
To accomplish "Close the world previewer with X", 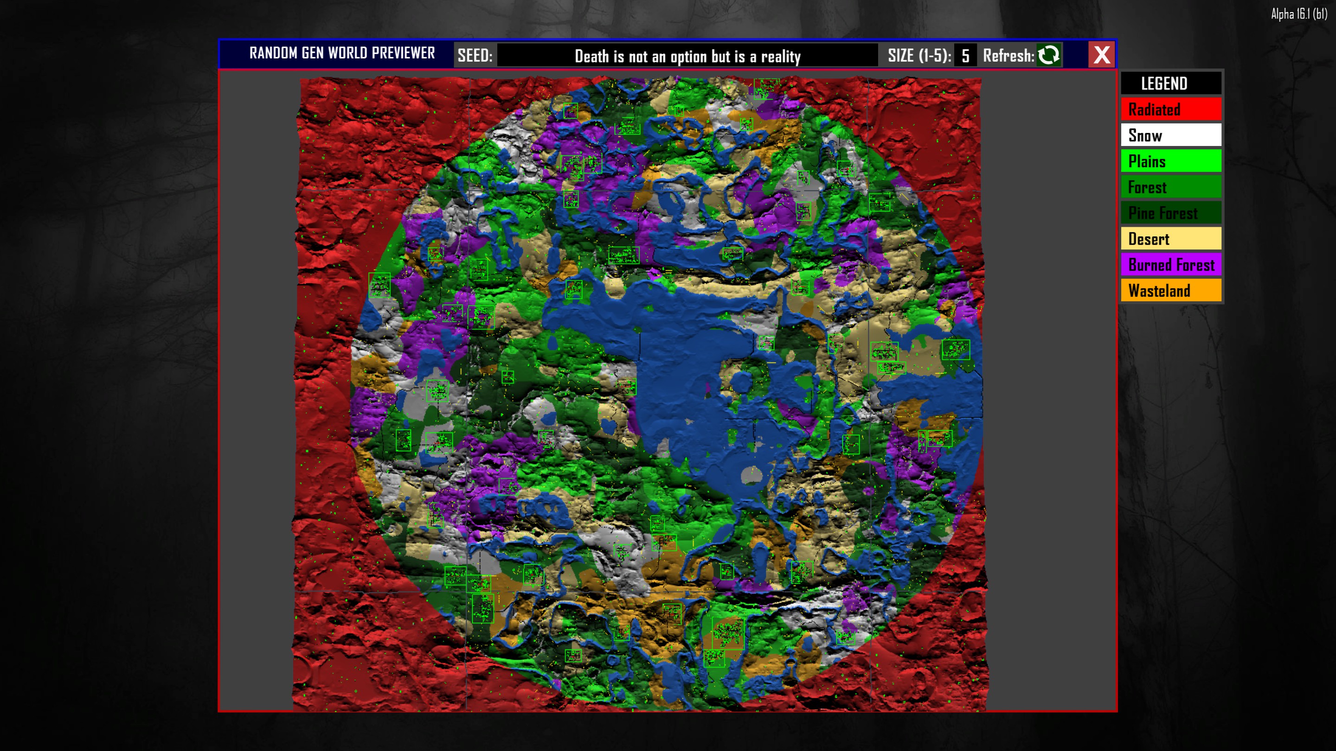I will (1102, 55).
